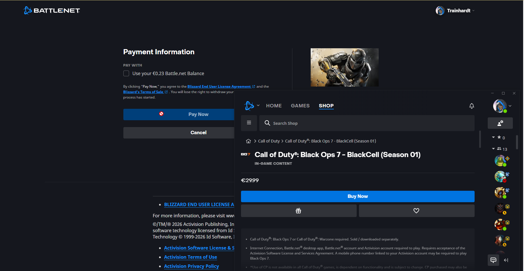Click the IN-GAME CONTENT label

click(x=273, y=164)
